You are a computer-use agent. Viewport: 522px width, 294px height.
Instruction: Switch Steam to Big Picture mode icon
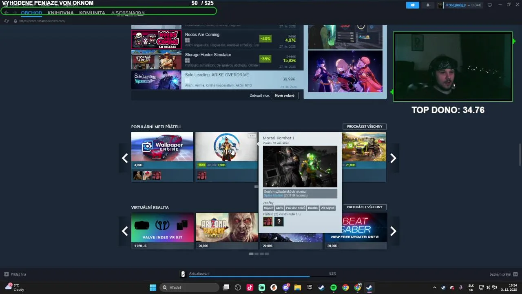point(490,5)
